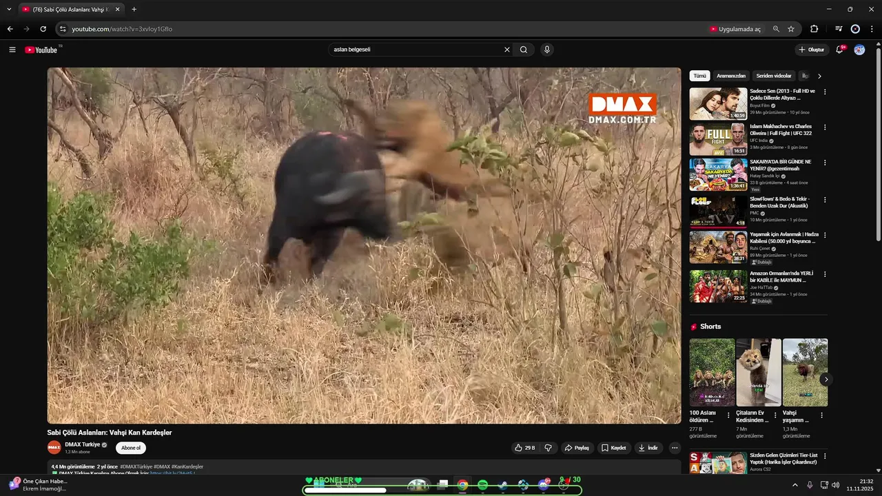882x496 pixels.
Task: Open the YouTube guide hamburger menu
Action: click(12, 50)
